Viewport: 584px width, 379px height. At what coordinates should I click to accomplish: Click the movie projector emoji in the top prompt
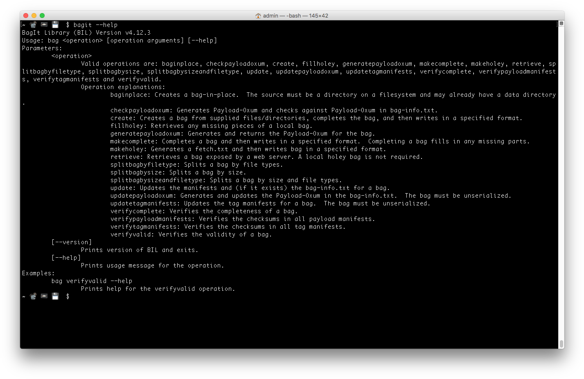pyautogui.click(x=33, y=25)
